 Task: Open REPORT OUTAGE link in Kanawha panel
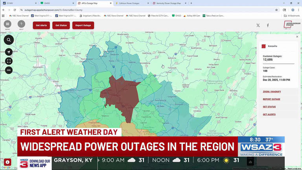click(271, 99)
